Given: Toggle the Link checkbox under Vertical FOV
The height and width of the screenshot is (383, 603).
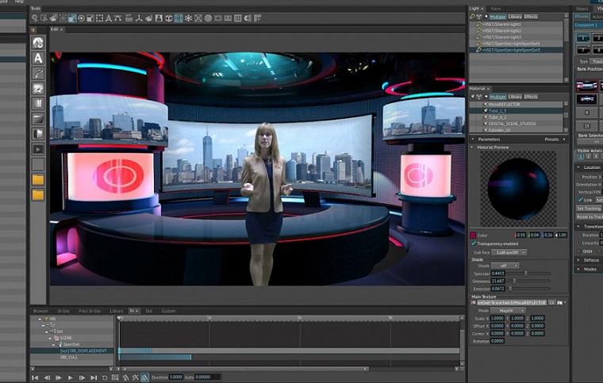Looking at the screenshot, I should (579, 200).
